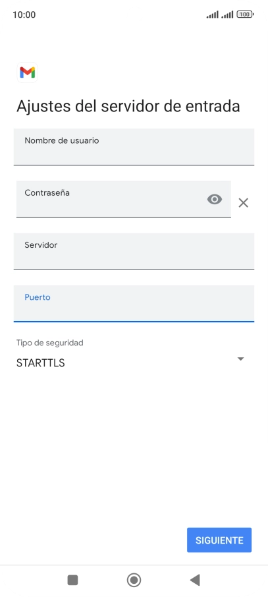The width and height of the screenshot is (268, 597).
Task: Tap the Android back navigation triangle
Action: point(195,580)
